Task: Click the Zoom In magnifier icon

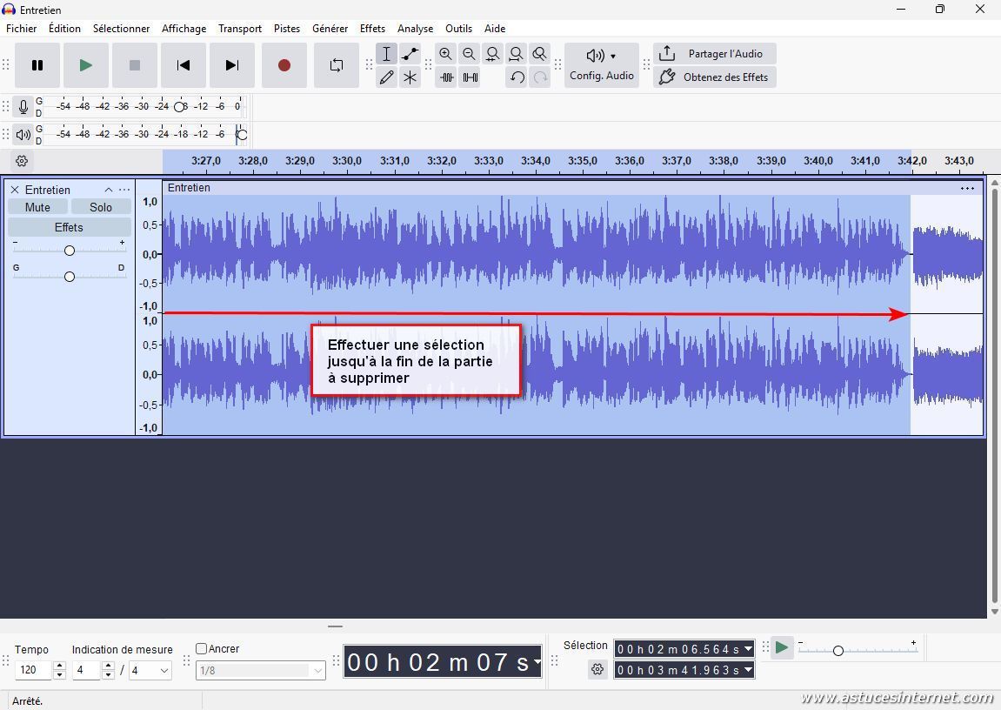Action: [x=445, y=54]
